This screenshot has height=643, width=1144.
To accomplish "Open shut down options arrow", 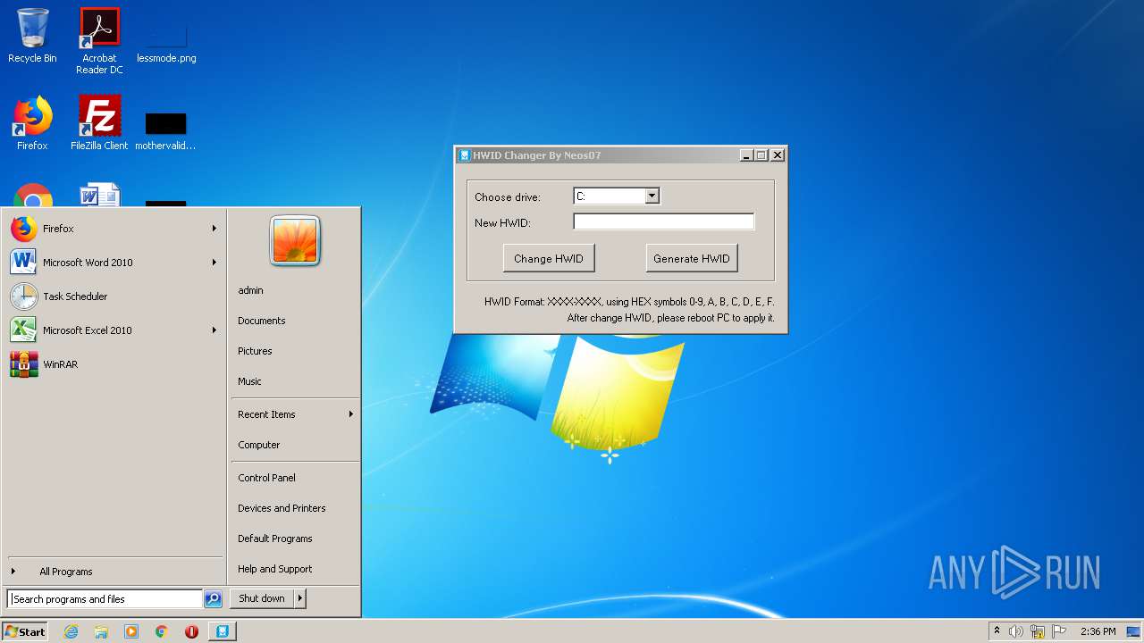I will pos(300,598).
